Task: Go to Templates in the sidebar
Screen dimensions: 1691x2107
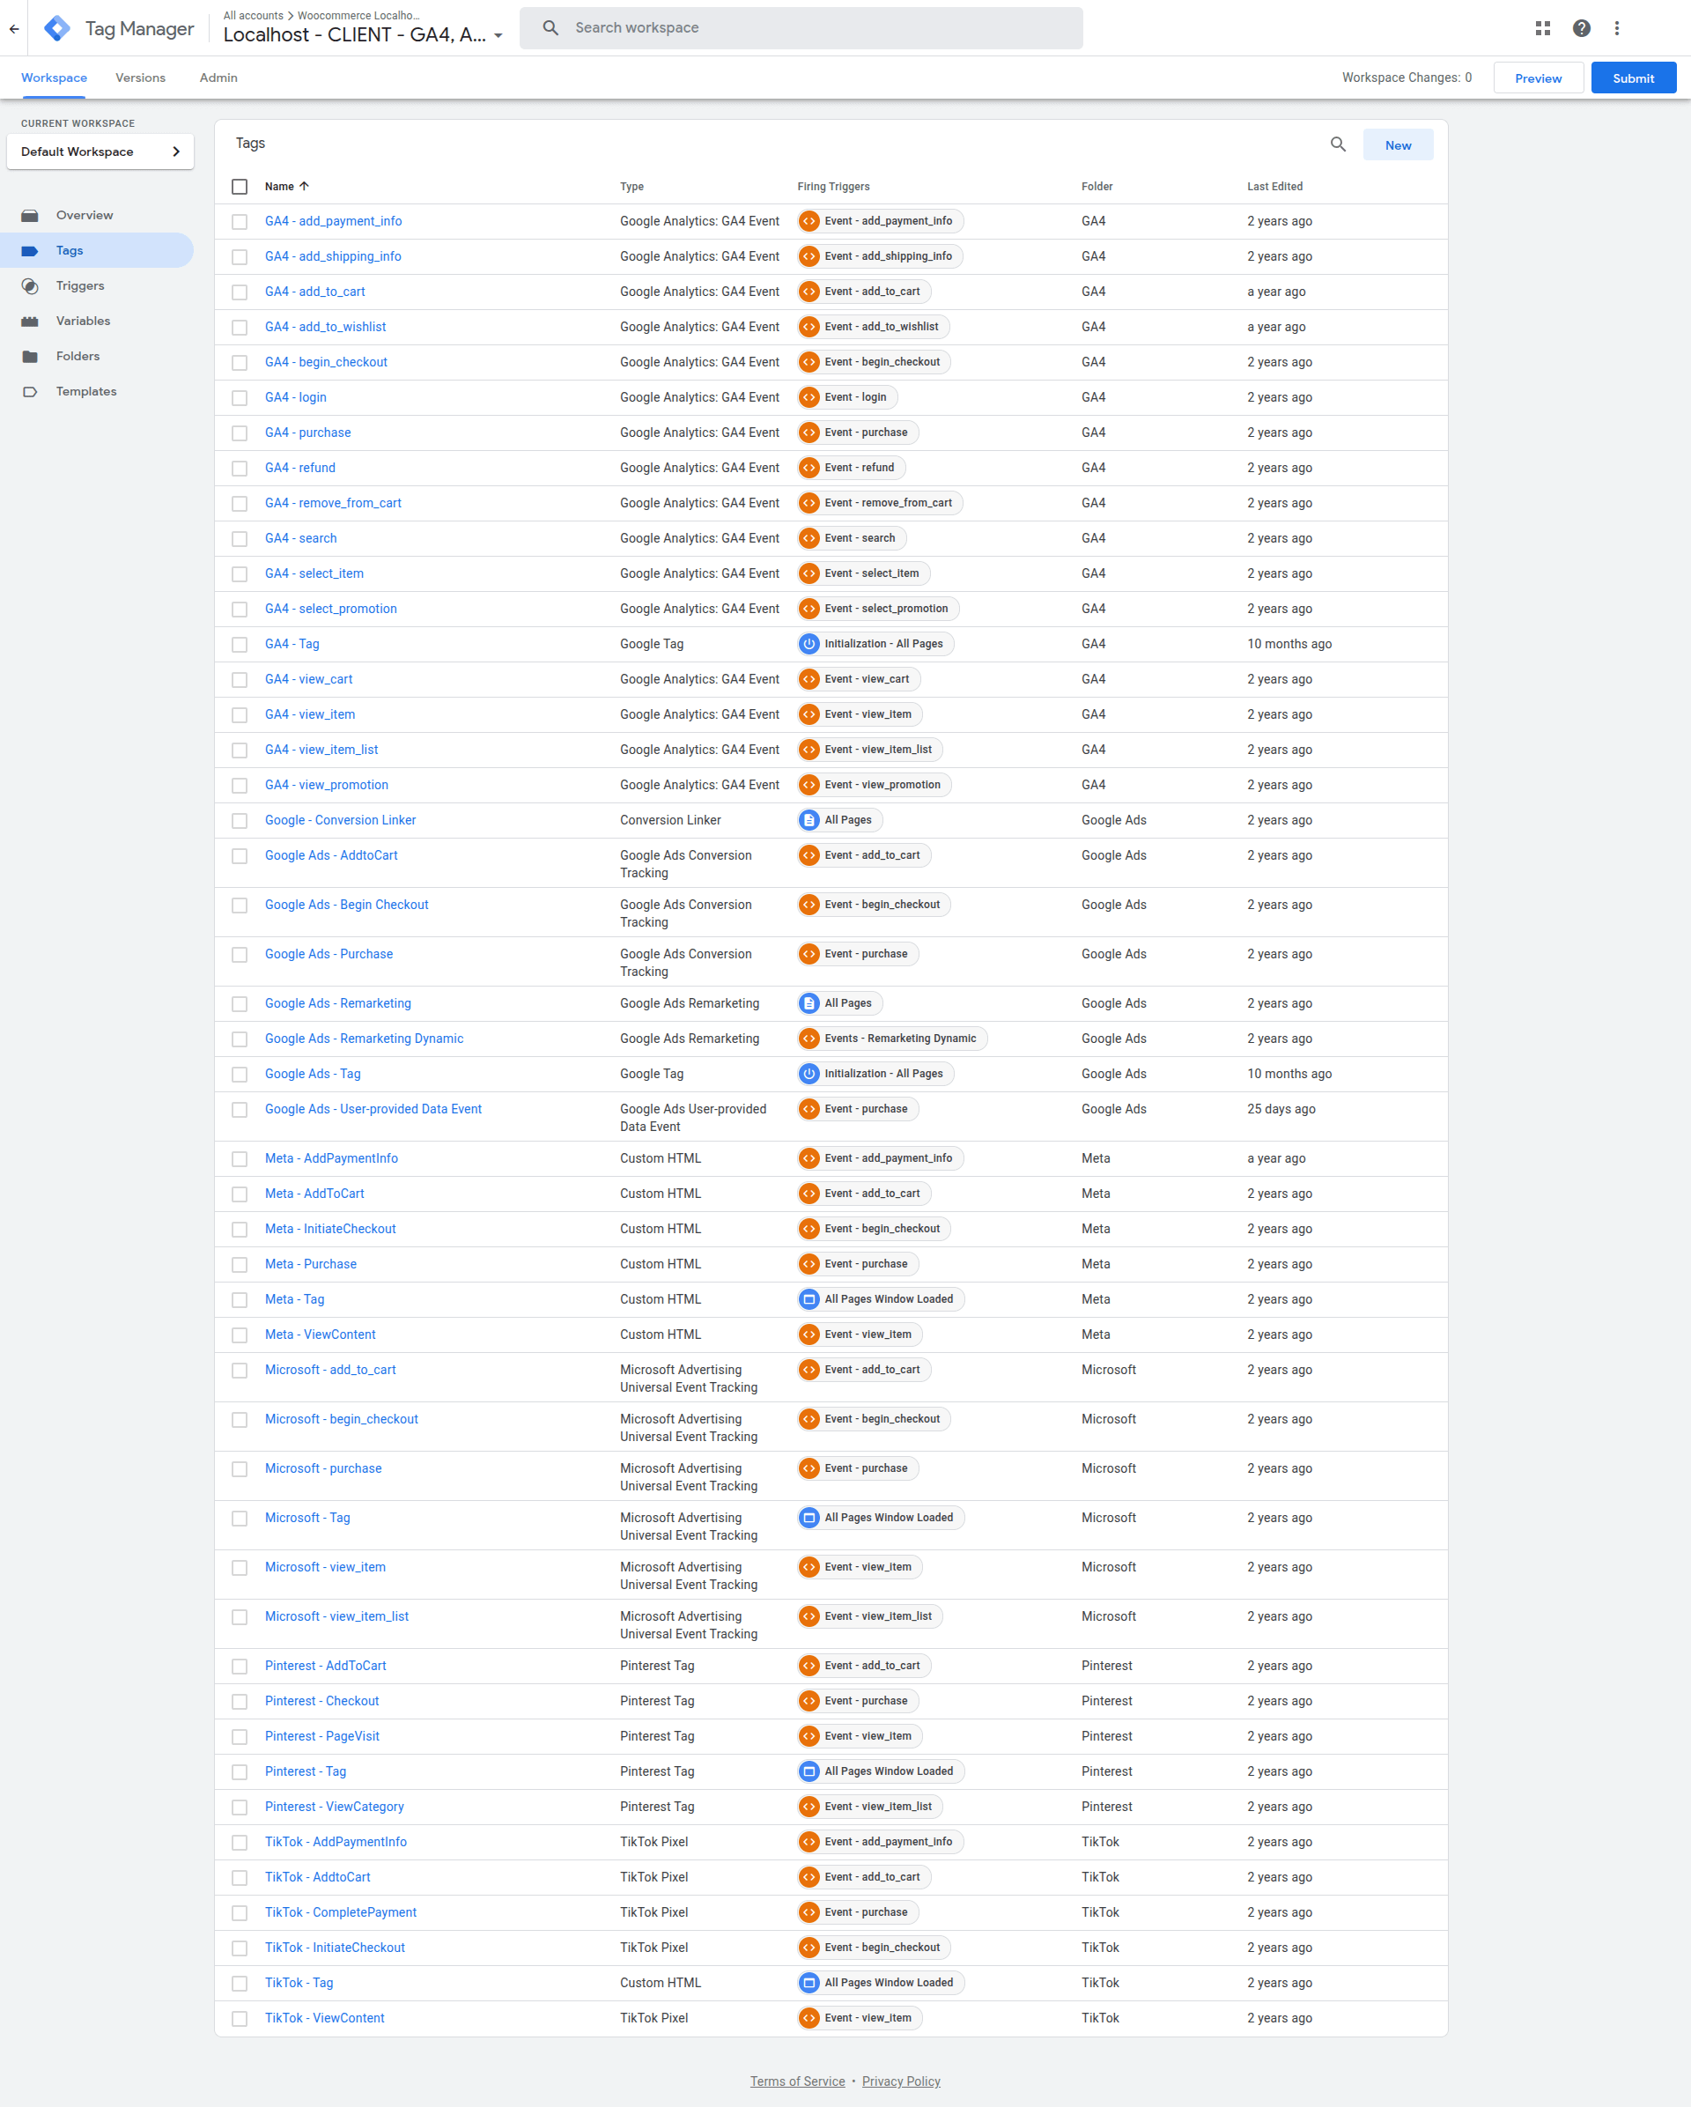Action: point(86,391)
